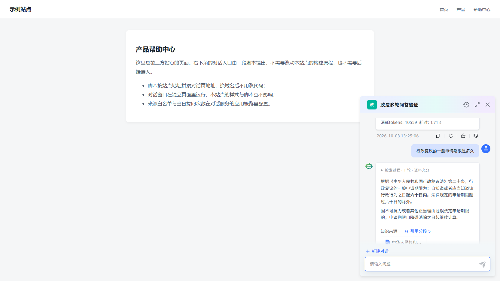Screen dimensions: 500x281
Task: Click the 知识来源 label
Action: point(389,231)
